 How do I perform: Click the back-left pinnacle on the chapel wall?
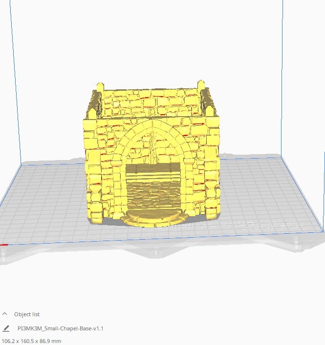click(x=100, y=87)
